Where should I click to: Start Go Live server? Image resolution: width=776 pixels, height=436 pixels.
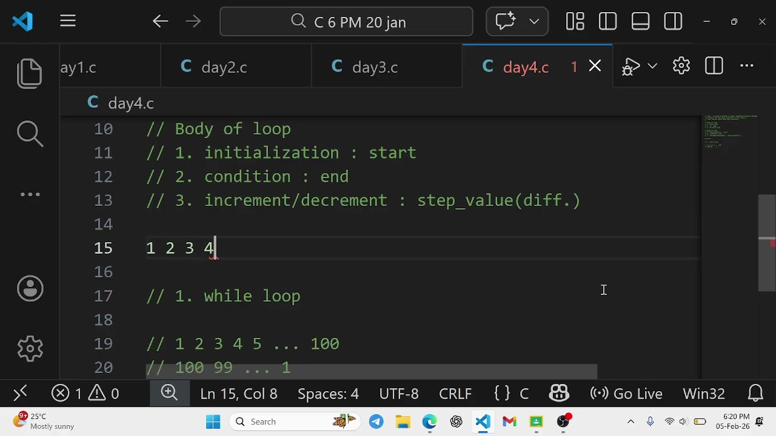(626, 394)
